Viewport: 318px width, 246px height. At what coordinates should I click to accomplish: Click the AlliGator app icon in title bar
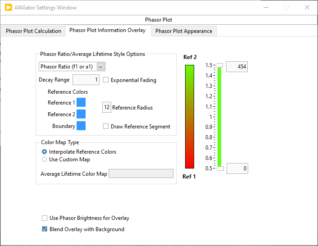(9, 8)
